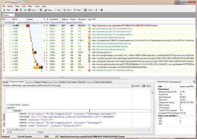
Task: Switch to the Cookies tab
Action: click(x=62, y=82)
